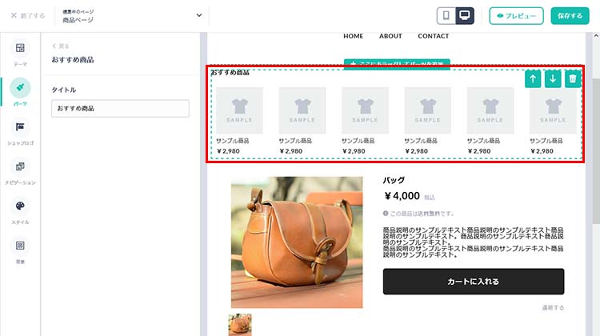Go back using the 戻る link

(x=61, y=46)
